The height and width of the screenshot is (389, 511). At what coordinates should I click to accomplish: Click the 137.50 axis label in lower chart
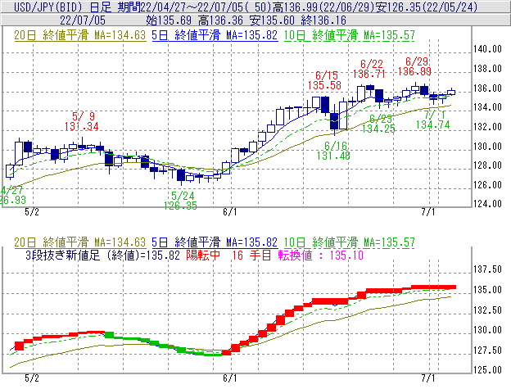coord(487,269)
